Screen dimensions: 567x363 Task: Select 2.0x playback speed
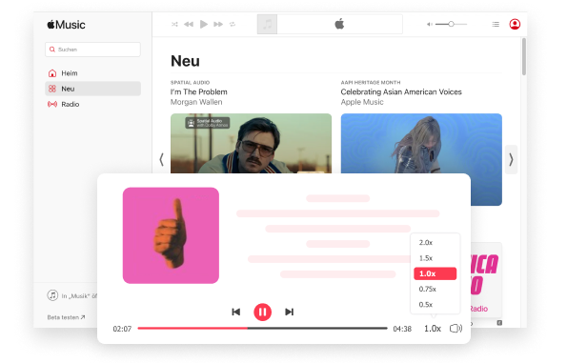(435, 243)
